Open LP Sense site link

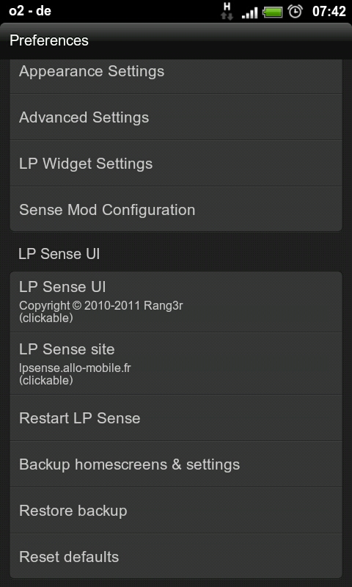tap(176, 363)
